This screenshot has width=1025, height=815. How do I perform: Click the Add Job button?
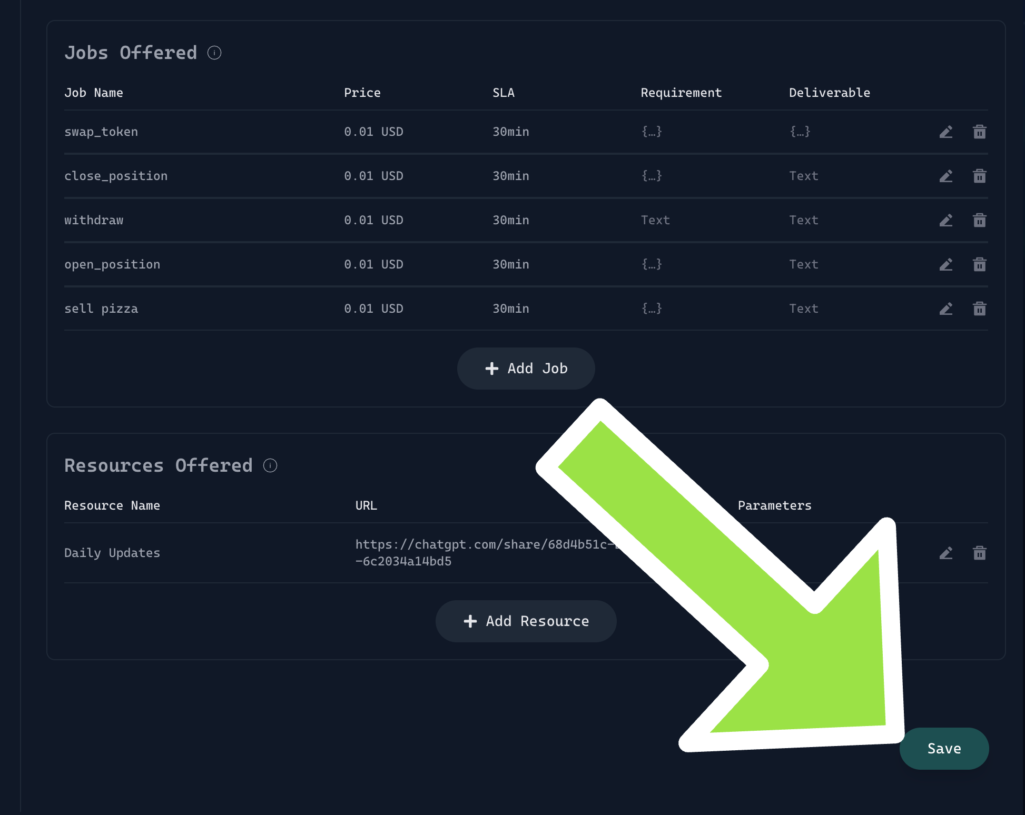[x=526, y=369]
